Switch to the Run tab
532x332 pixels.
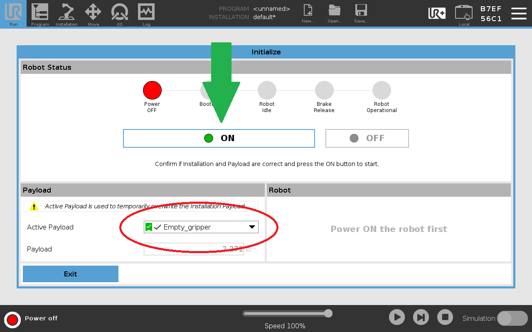tap(13, 13)
